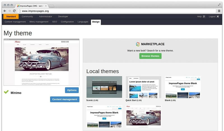This screenshot has height=131, width=224.
Task: Click the MARKETPLACE heading text
Action: [153, 44]
